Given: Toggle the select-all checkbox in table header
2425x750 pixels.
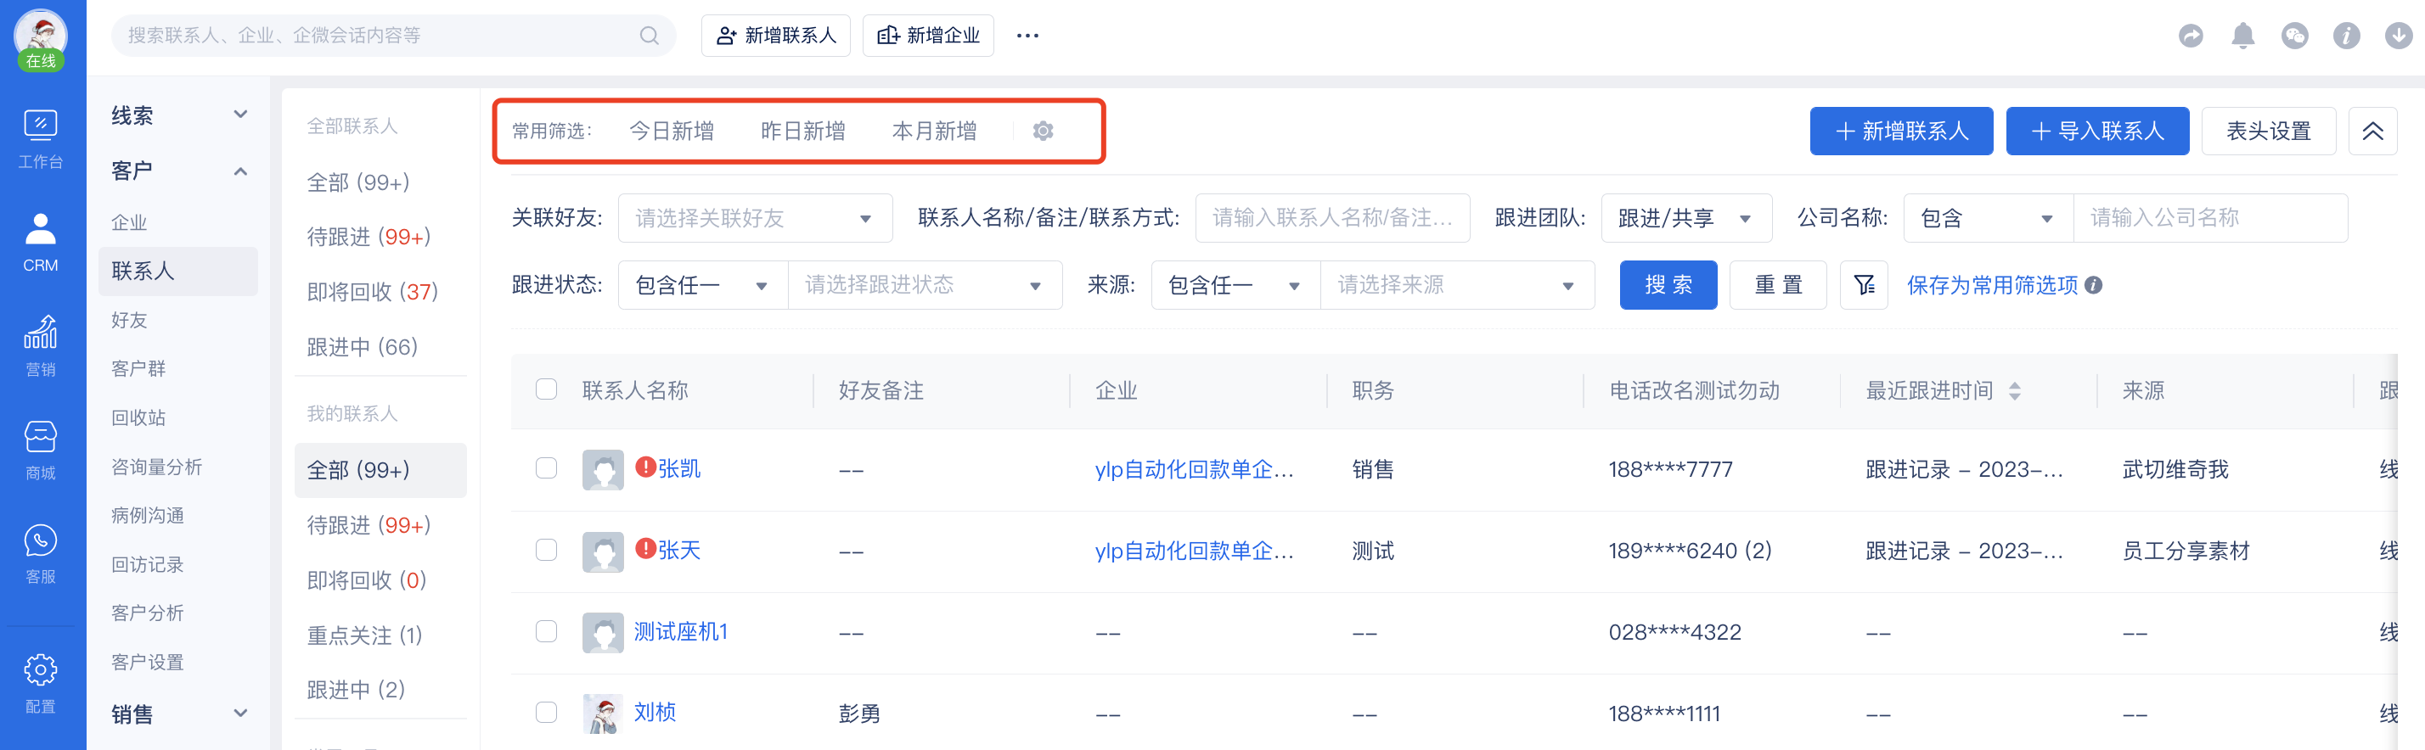Looking at the screenshot, I should click(546, 389).
